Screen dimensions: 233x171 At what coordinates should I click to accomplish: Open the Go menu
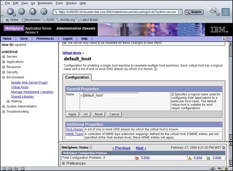[33, 3]
